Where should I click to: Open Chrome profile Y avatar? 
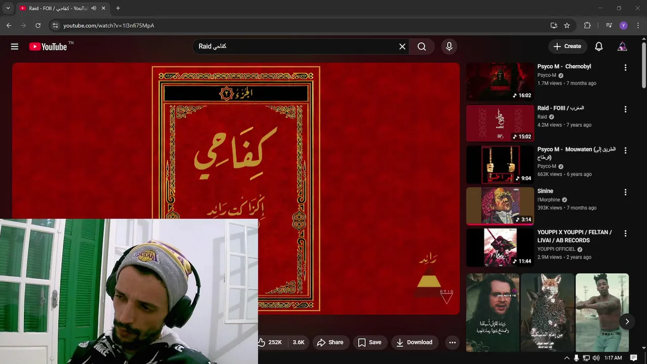pyautogui.click(x=623, y=25)
